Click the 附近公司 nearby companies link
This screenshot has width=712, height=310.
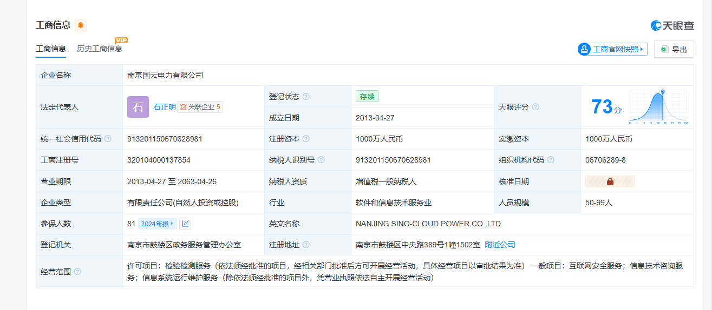pos(500,245)
